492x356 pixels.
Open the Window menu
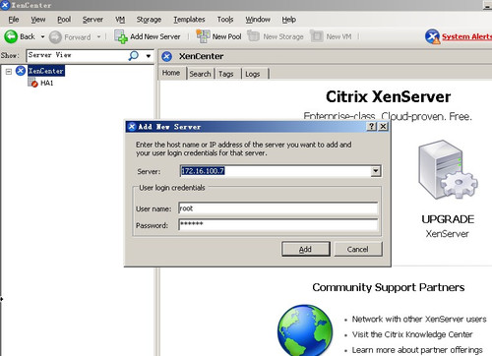[x=258, y=20]
